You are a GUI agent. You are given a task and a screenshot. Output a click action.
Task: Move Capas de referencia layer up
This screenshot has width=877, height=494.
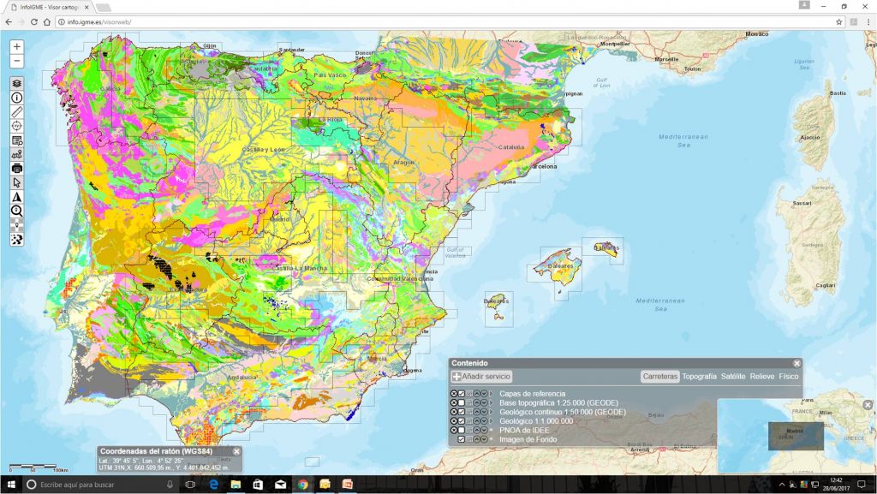tap(476, 394)
